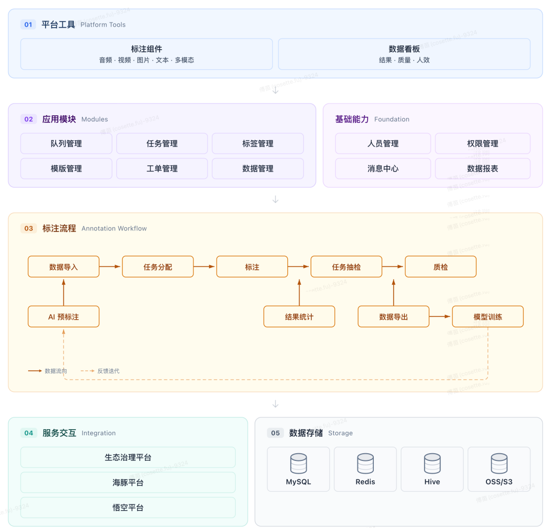Click the Redis database icon
Viewport: 553px width, 528px height.
click(365, 463)
